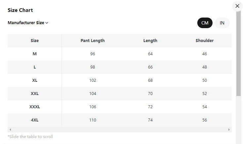
Task: Click the Size Chart heading
Action: 20,10
